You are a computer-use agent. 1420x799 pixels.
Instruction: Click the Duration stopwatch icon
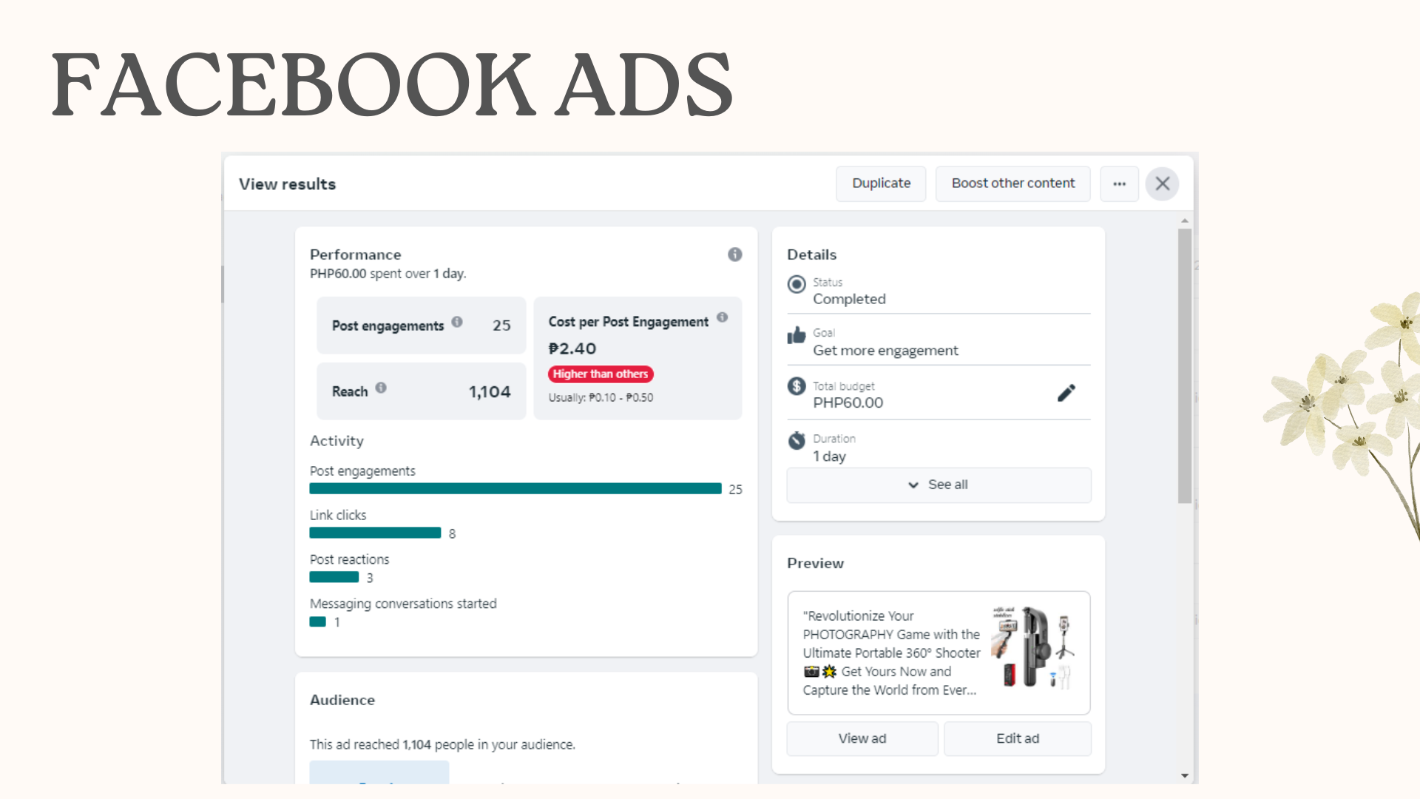click(797, 440)
